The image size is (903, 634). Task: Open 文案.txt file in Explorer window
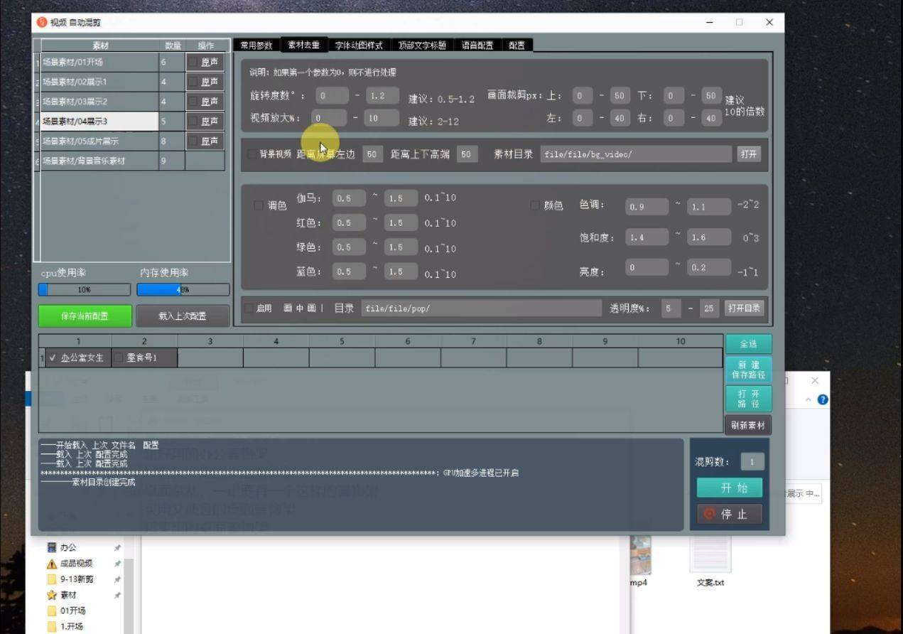click(710, 562)
